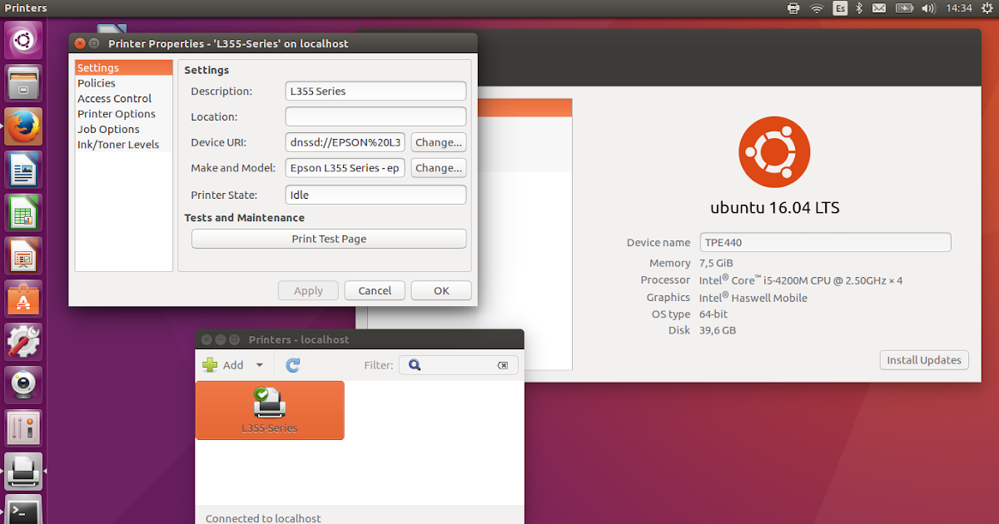Click the Ubuntu logo in Details window
Image resolution: width=999 pixels, height=524 pixels.
point(774,151)
